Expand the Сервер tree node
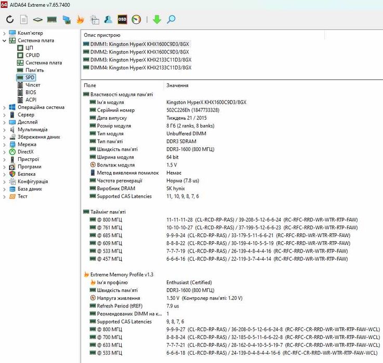 [x=4, y=115]
